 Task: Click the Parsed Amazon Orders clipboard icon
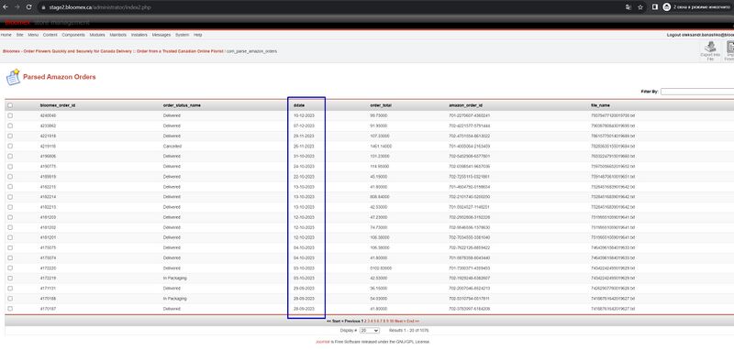[x=13, y=77]
